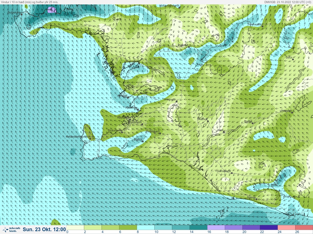Click the Reykjavík station label

coord(124,118)
